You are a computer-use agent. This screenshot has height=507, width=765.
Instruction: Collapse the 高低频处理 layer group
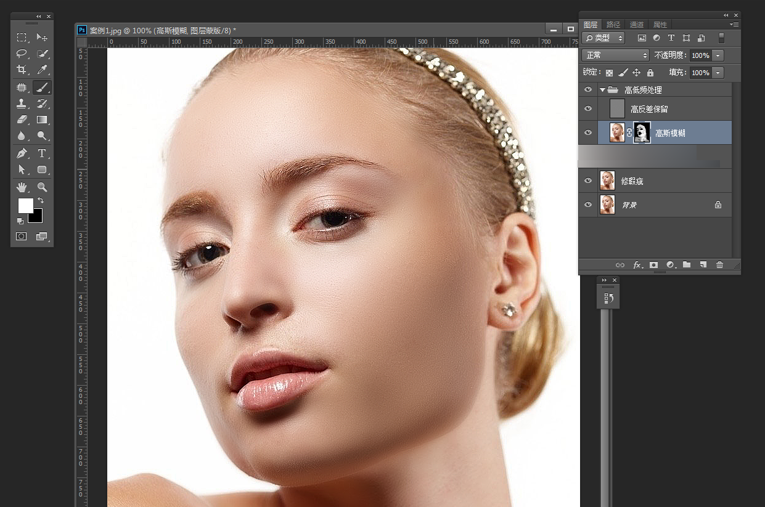[602, 90]
